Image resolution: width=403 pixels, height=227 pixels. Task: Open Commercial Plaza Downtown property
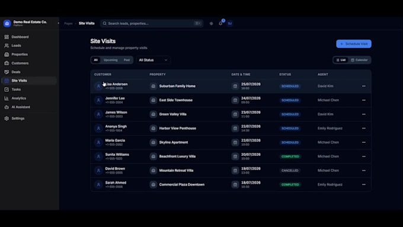tap(182, 184)
